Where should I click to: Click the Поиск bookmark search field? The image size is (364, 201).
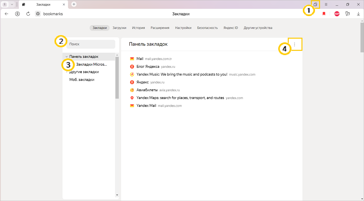point(91,44)
